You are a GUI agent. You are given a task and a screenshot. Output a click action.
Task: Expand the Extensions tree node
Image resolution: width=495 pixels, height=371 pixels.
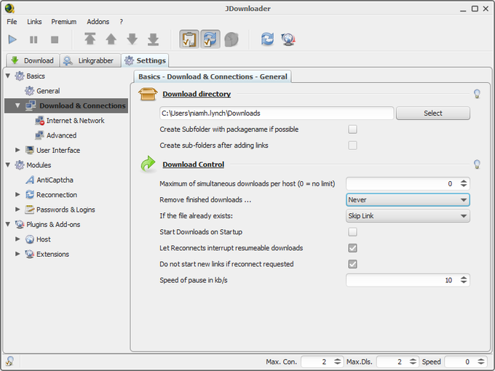17,254
